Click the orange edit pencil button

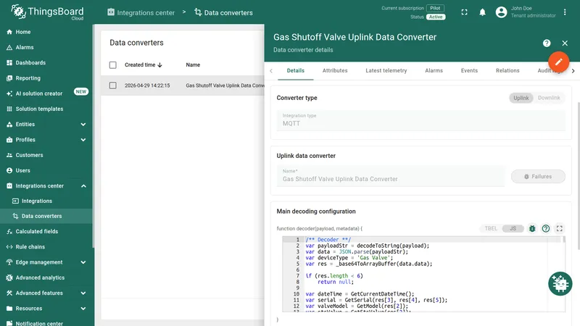click(558, 62)
